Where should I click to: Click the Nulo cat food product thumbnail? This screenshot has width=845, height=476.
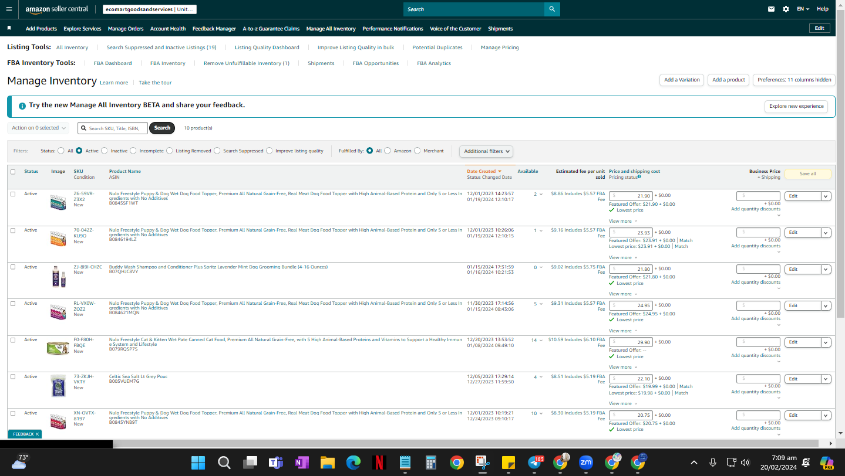(58, 348)
